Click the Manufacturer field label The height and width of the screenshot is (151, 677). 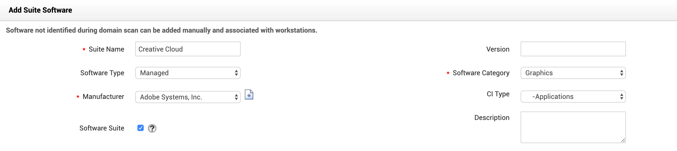point(103,97)
